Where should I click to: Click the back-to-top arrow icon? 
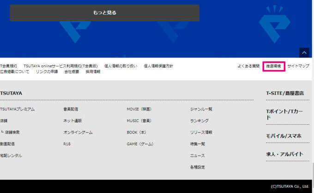pyautogui.click(x=304, y=53)
